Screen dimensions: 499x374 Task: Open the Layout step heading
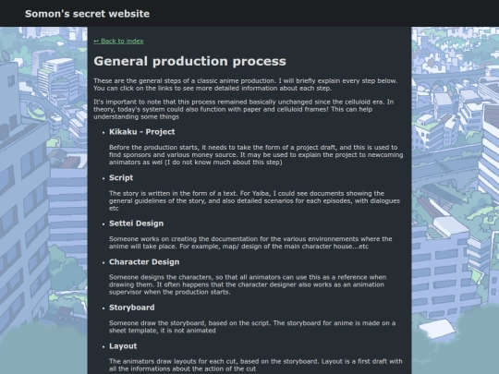click(123, 346)
